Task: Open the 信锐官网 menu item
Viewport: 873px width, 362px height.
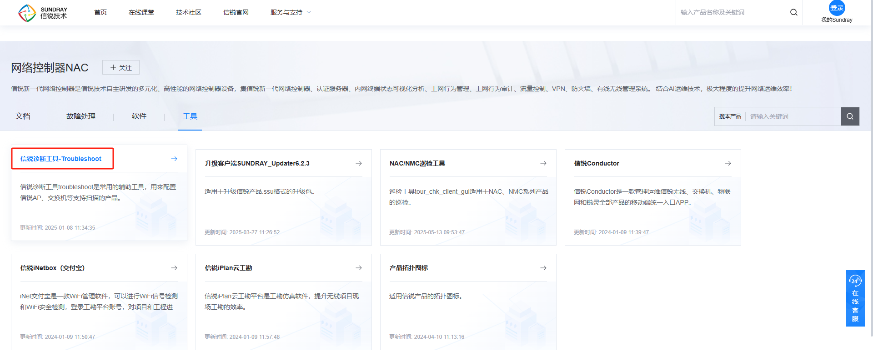Action: pos(236,12)
